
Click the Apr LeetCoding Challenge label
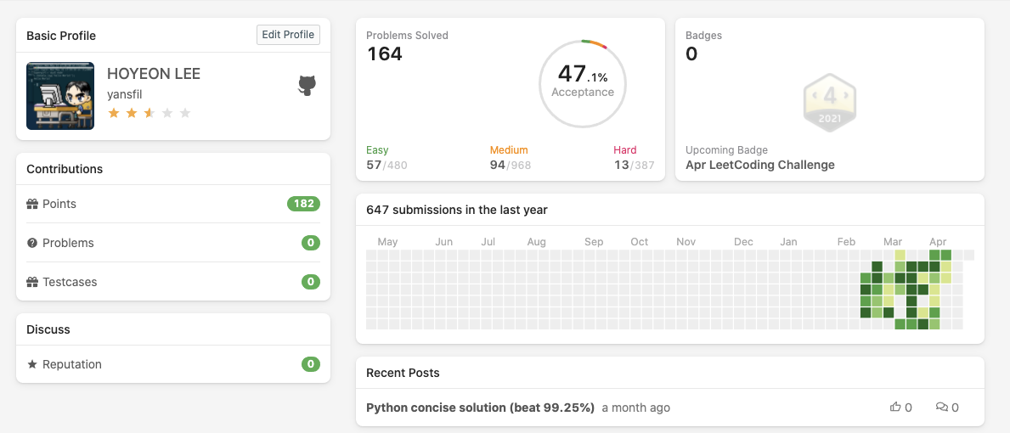pyautogui.click(x=760, y=165)
